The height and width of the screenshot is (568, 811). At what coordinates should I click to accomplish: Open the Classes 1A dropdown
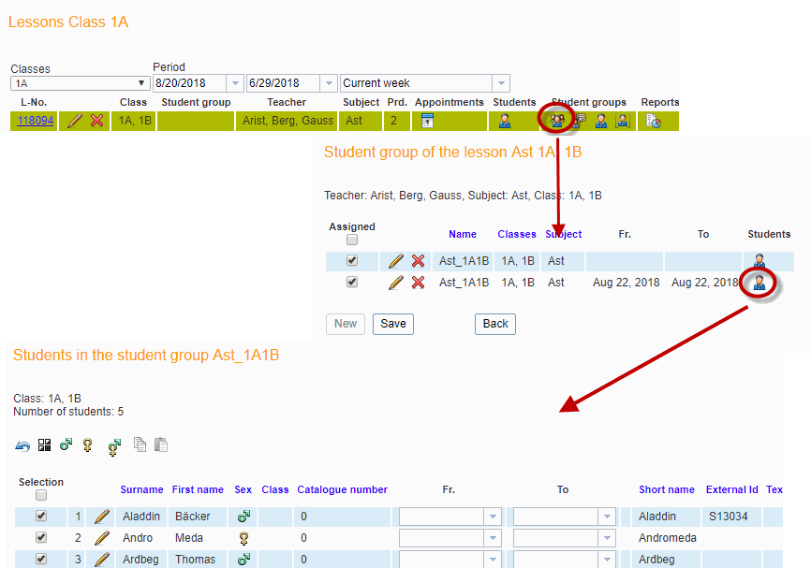pos(81,83)
